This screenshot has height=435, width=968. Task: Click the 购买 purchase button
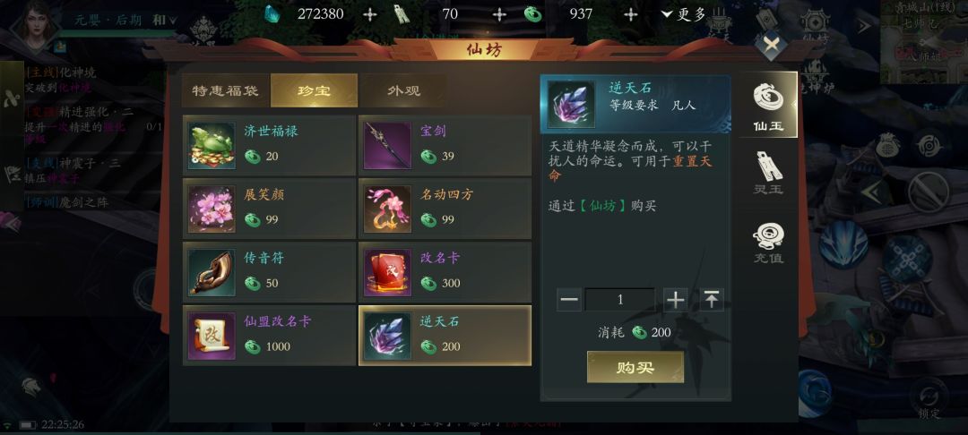635,367
